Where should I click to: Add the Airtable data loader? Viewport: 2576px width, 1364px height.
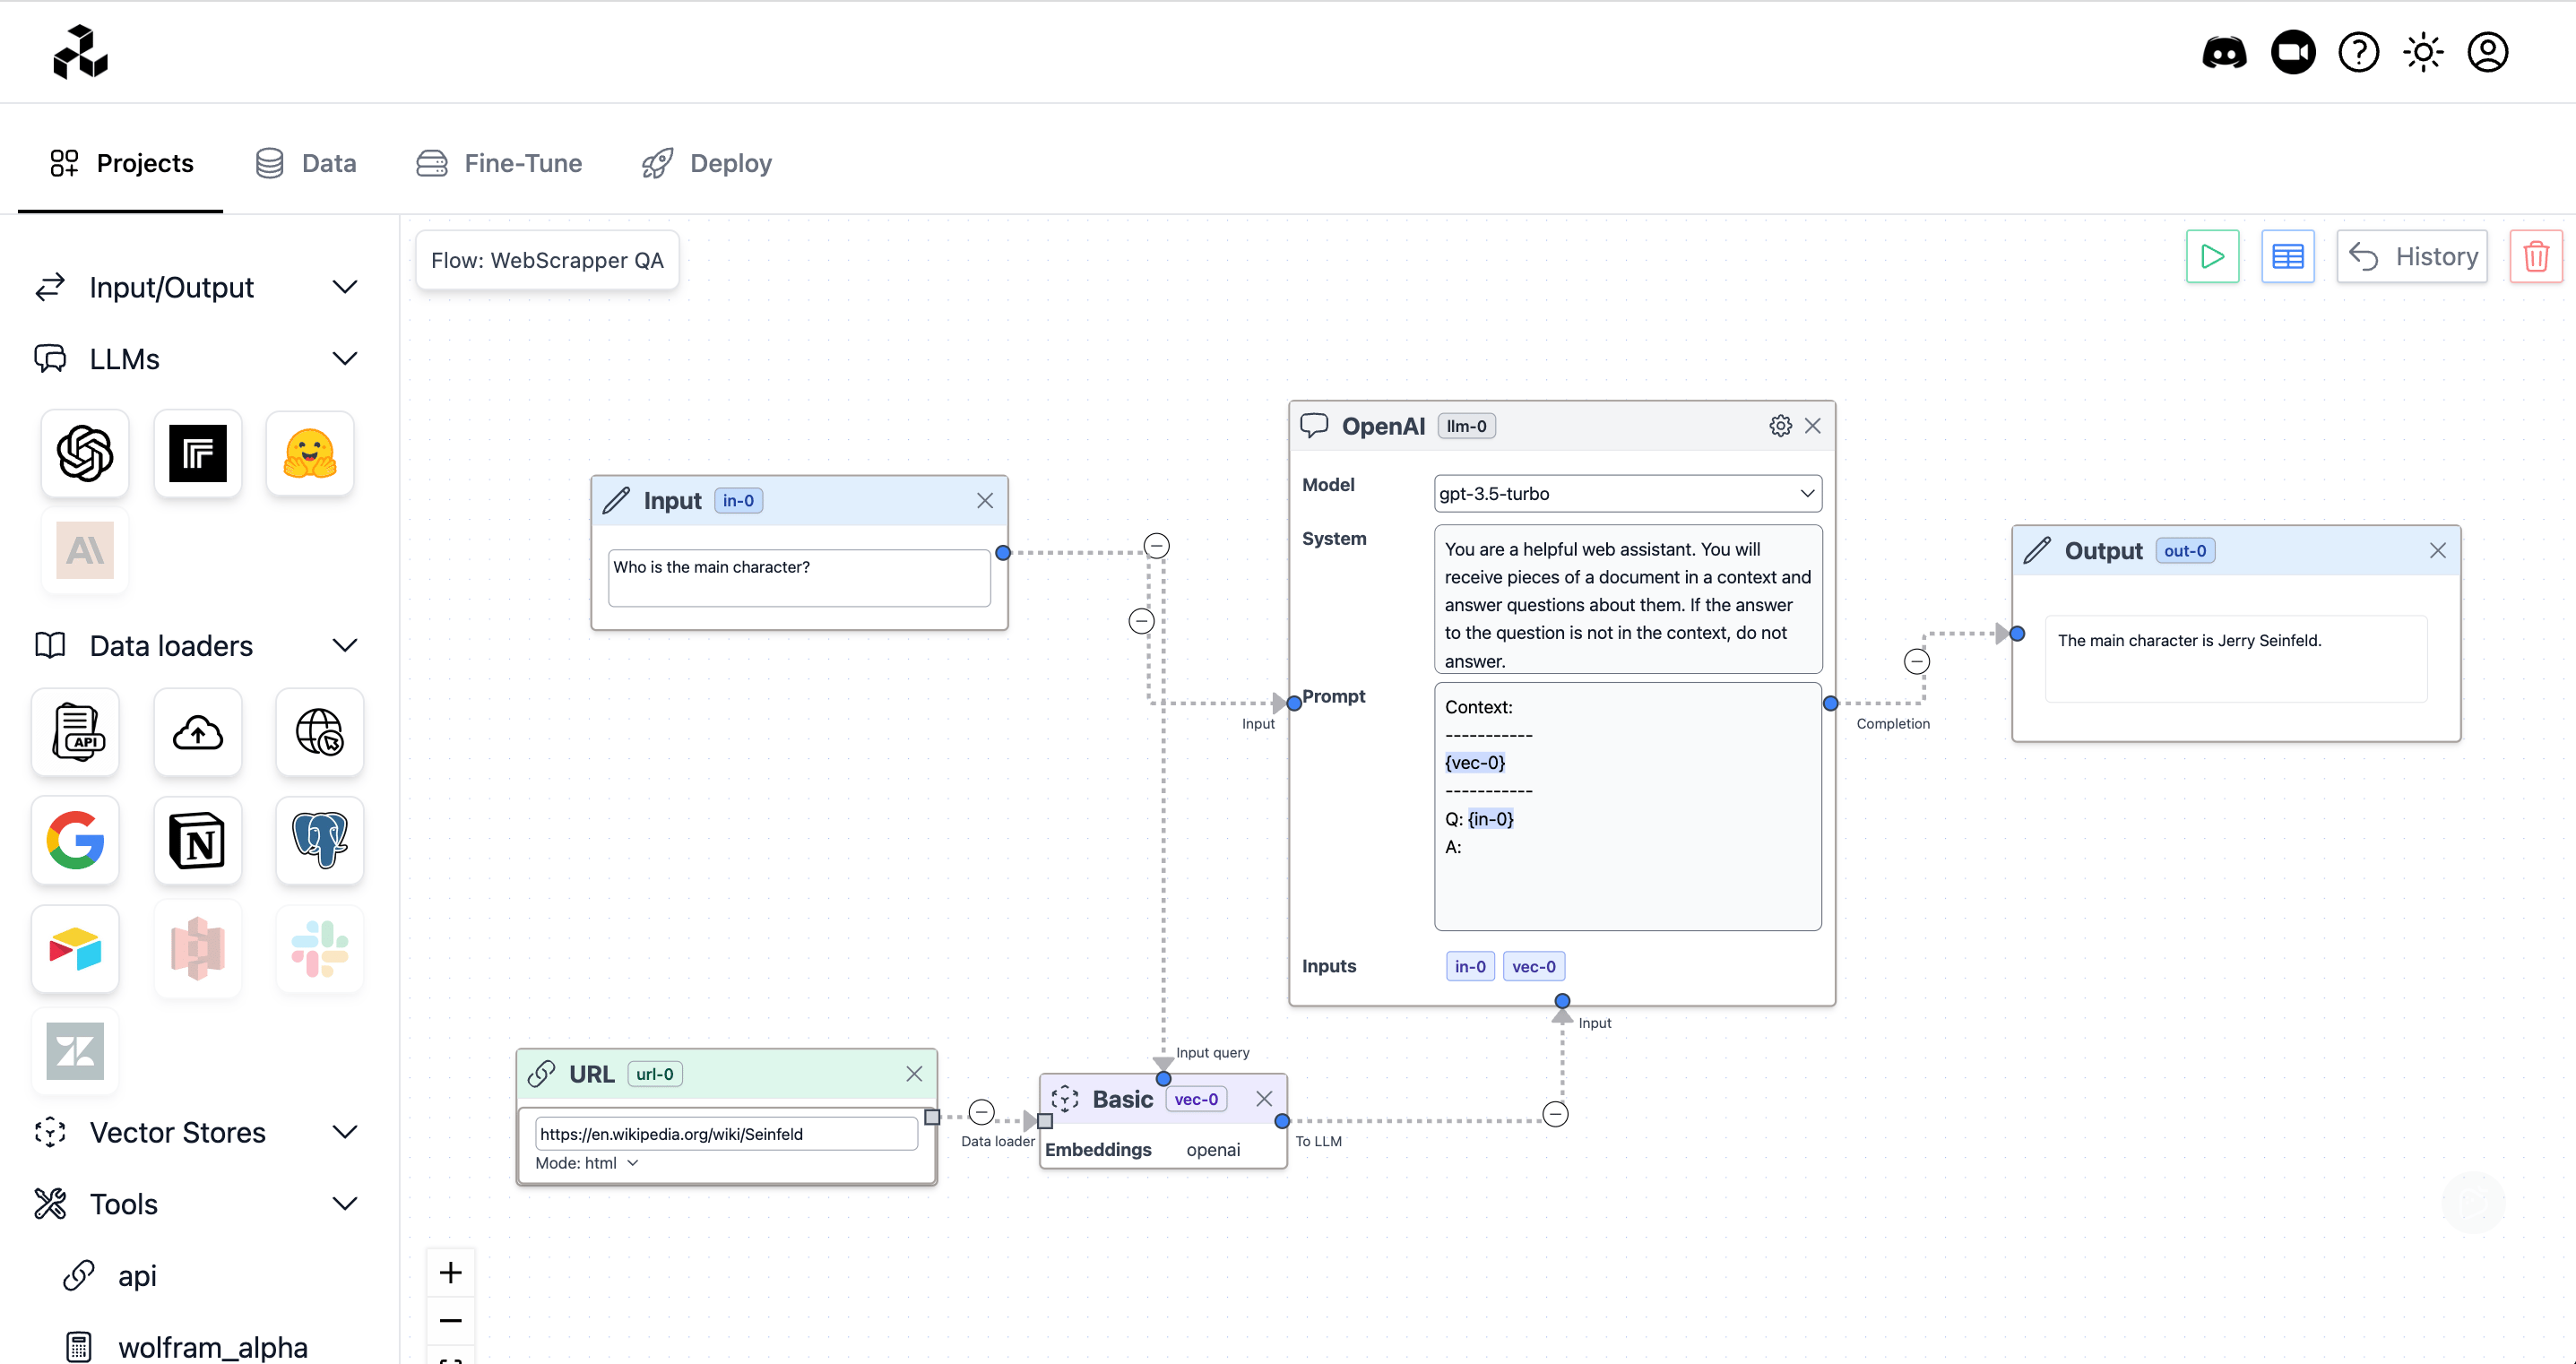pos(75,949)
